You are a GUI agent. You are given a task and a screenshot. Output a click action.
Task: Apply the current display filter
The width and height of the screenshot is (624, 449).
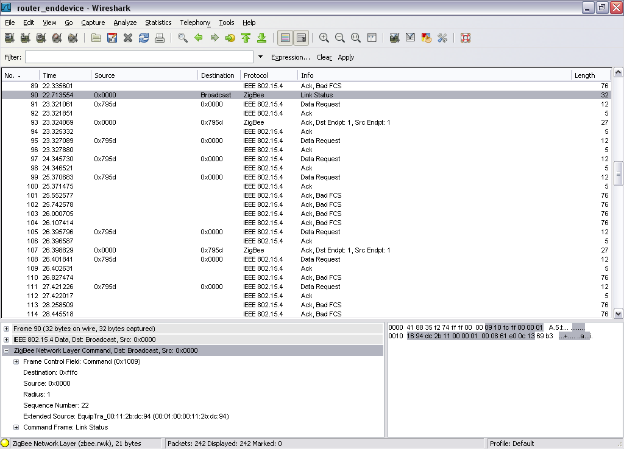[x=346, y=57]
